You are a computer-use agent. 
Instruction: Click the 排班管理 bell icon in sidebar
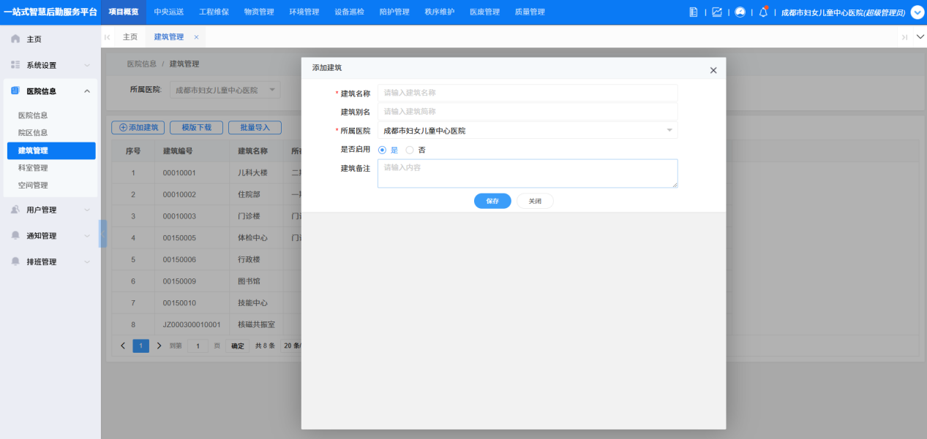point(15,262)
